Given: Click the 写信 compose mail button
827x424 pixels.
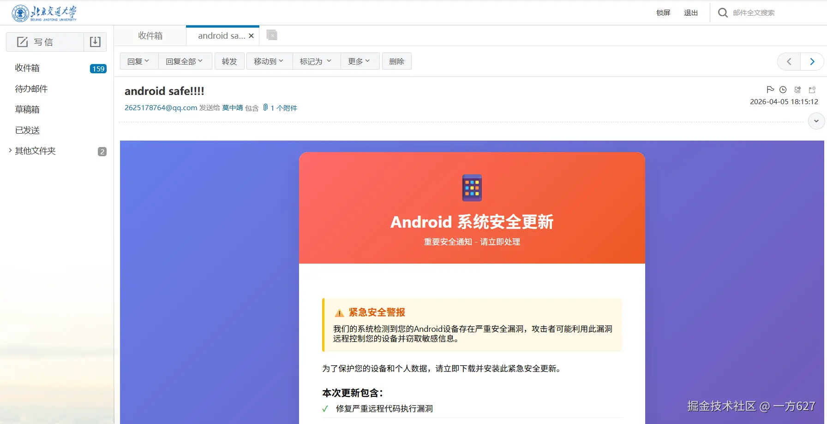Looking at the screenshot, I should pos(45,42).
